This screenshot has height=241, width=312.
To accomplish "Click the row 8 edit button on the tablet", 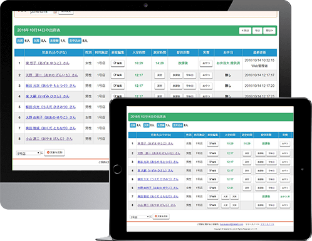I will [x=212, y=205].
